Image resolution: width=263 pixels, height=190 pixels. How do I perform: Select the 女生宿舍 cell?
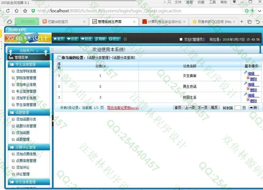[190, 76]
